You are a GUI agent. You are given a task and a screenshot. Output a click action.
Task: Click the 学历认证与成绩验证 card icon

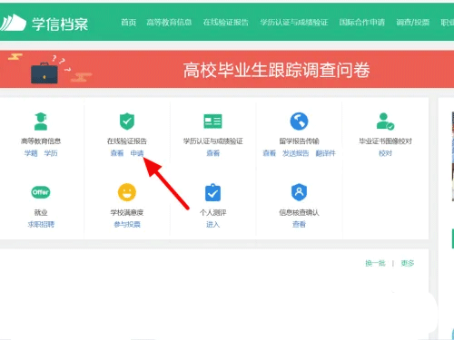212,121
